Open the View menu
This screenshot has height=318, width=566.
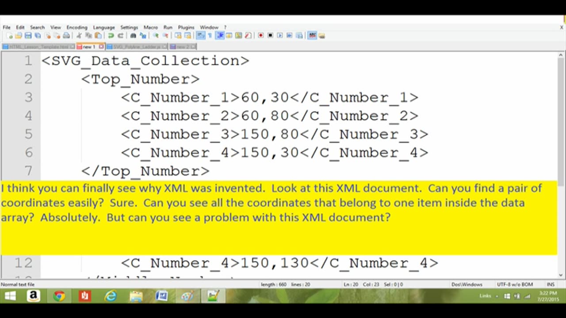click(x=55, y=27)
